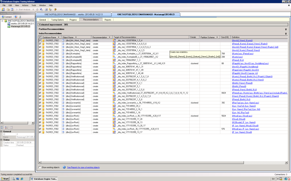Click the New Session toolbar icon
Viewport: 291px width, 181px height.
tap(3, 10)
